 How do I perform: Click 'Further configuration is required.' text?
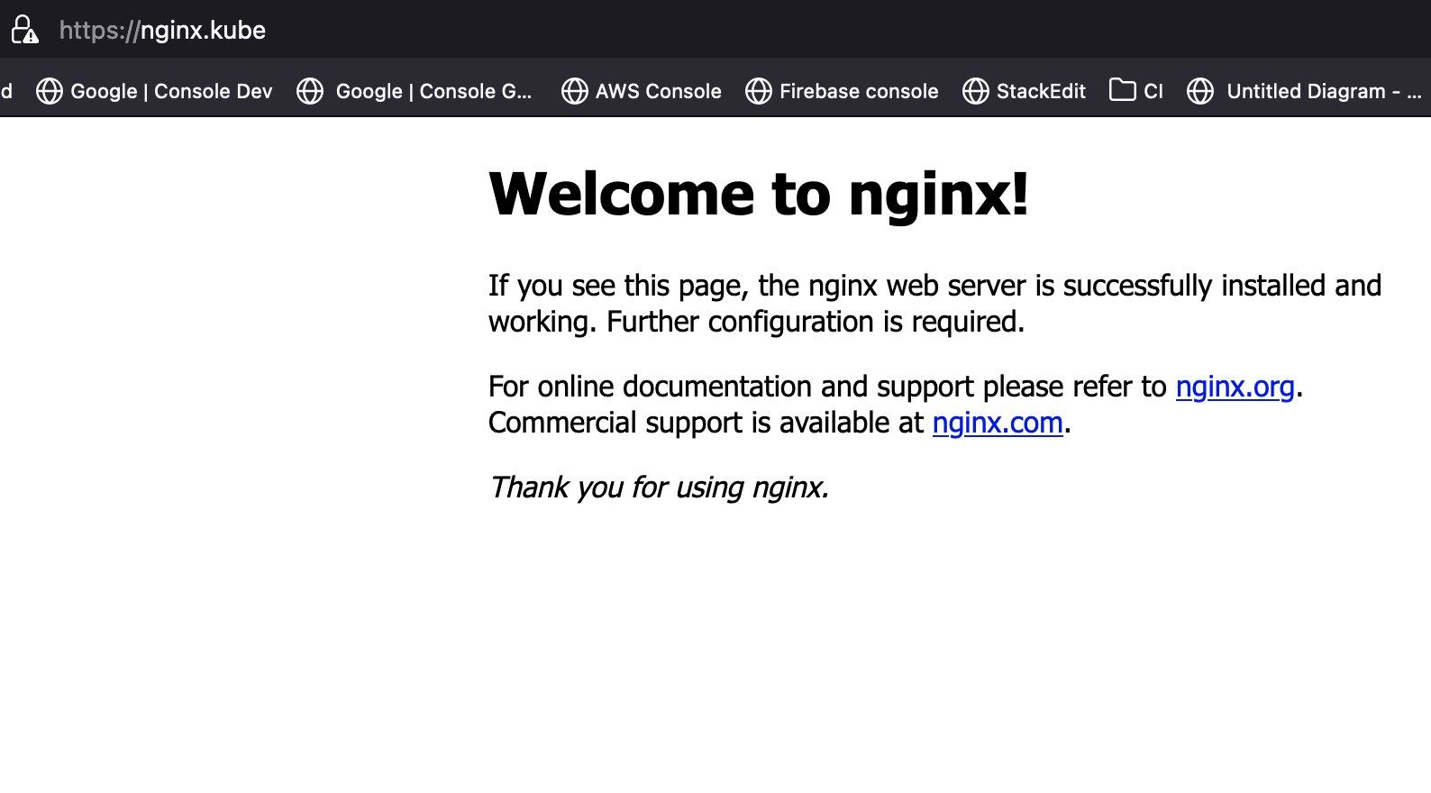point(816,322)
